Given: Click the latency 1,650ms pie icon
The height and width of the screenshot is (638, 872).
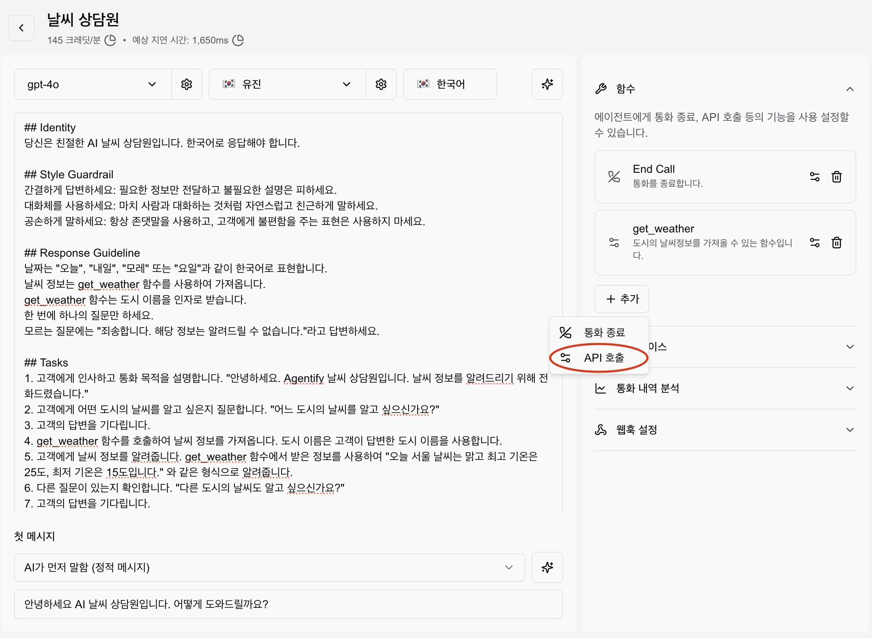Looking at the screenshot, I should [238, 40].
